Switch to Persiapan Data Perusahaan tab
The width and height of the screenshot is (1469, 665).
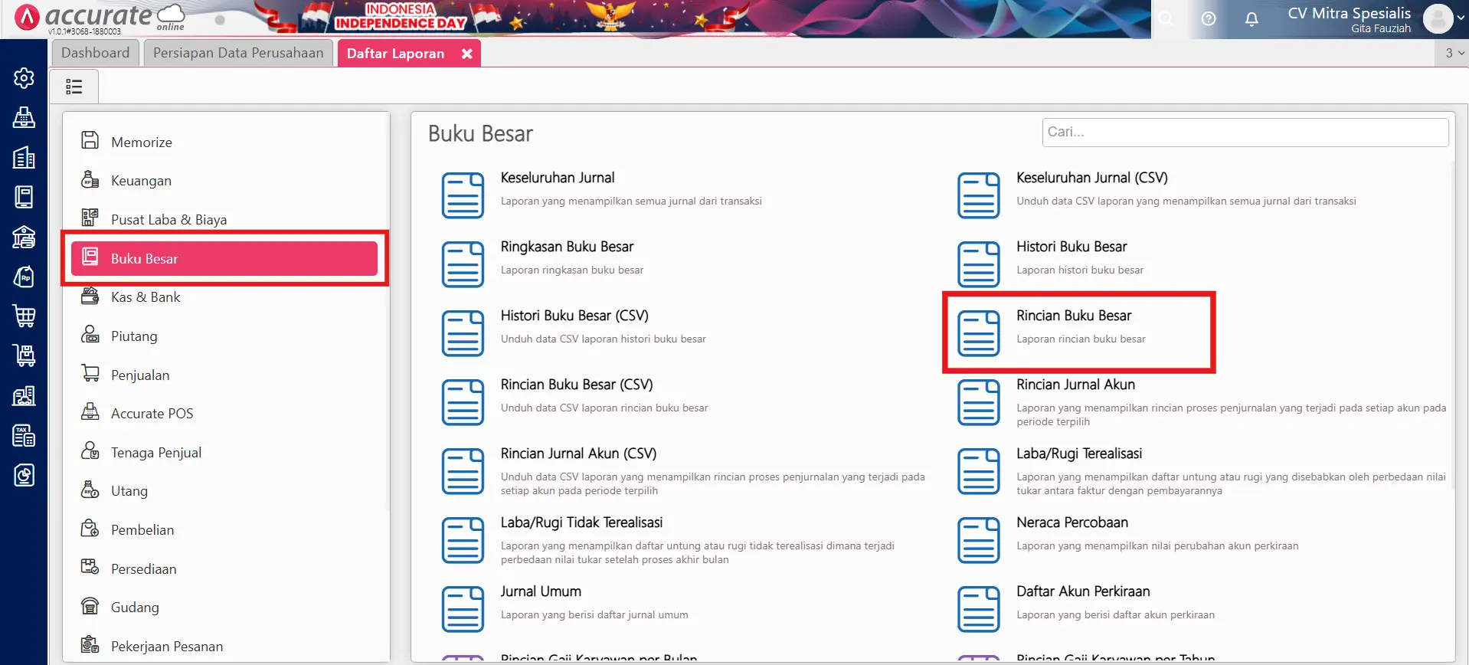coord(238,53)
